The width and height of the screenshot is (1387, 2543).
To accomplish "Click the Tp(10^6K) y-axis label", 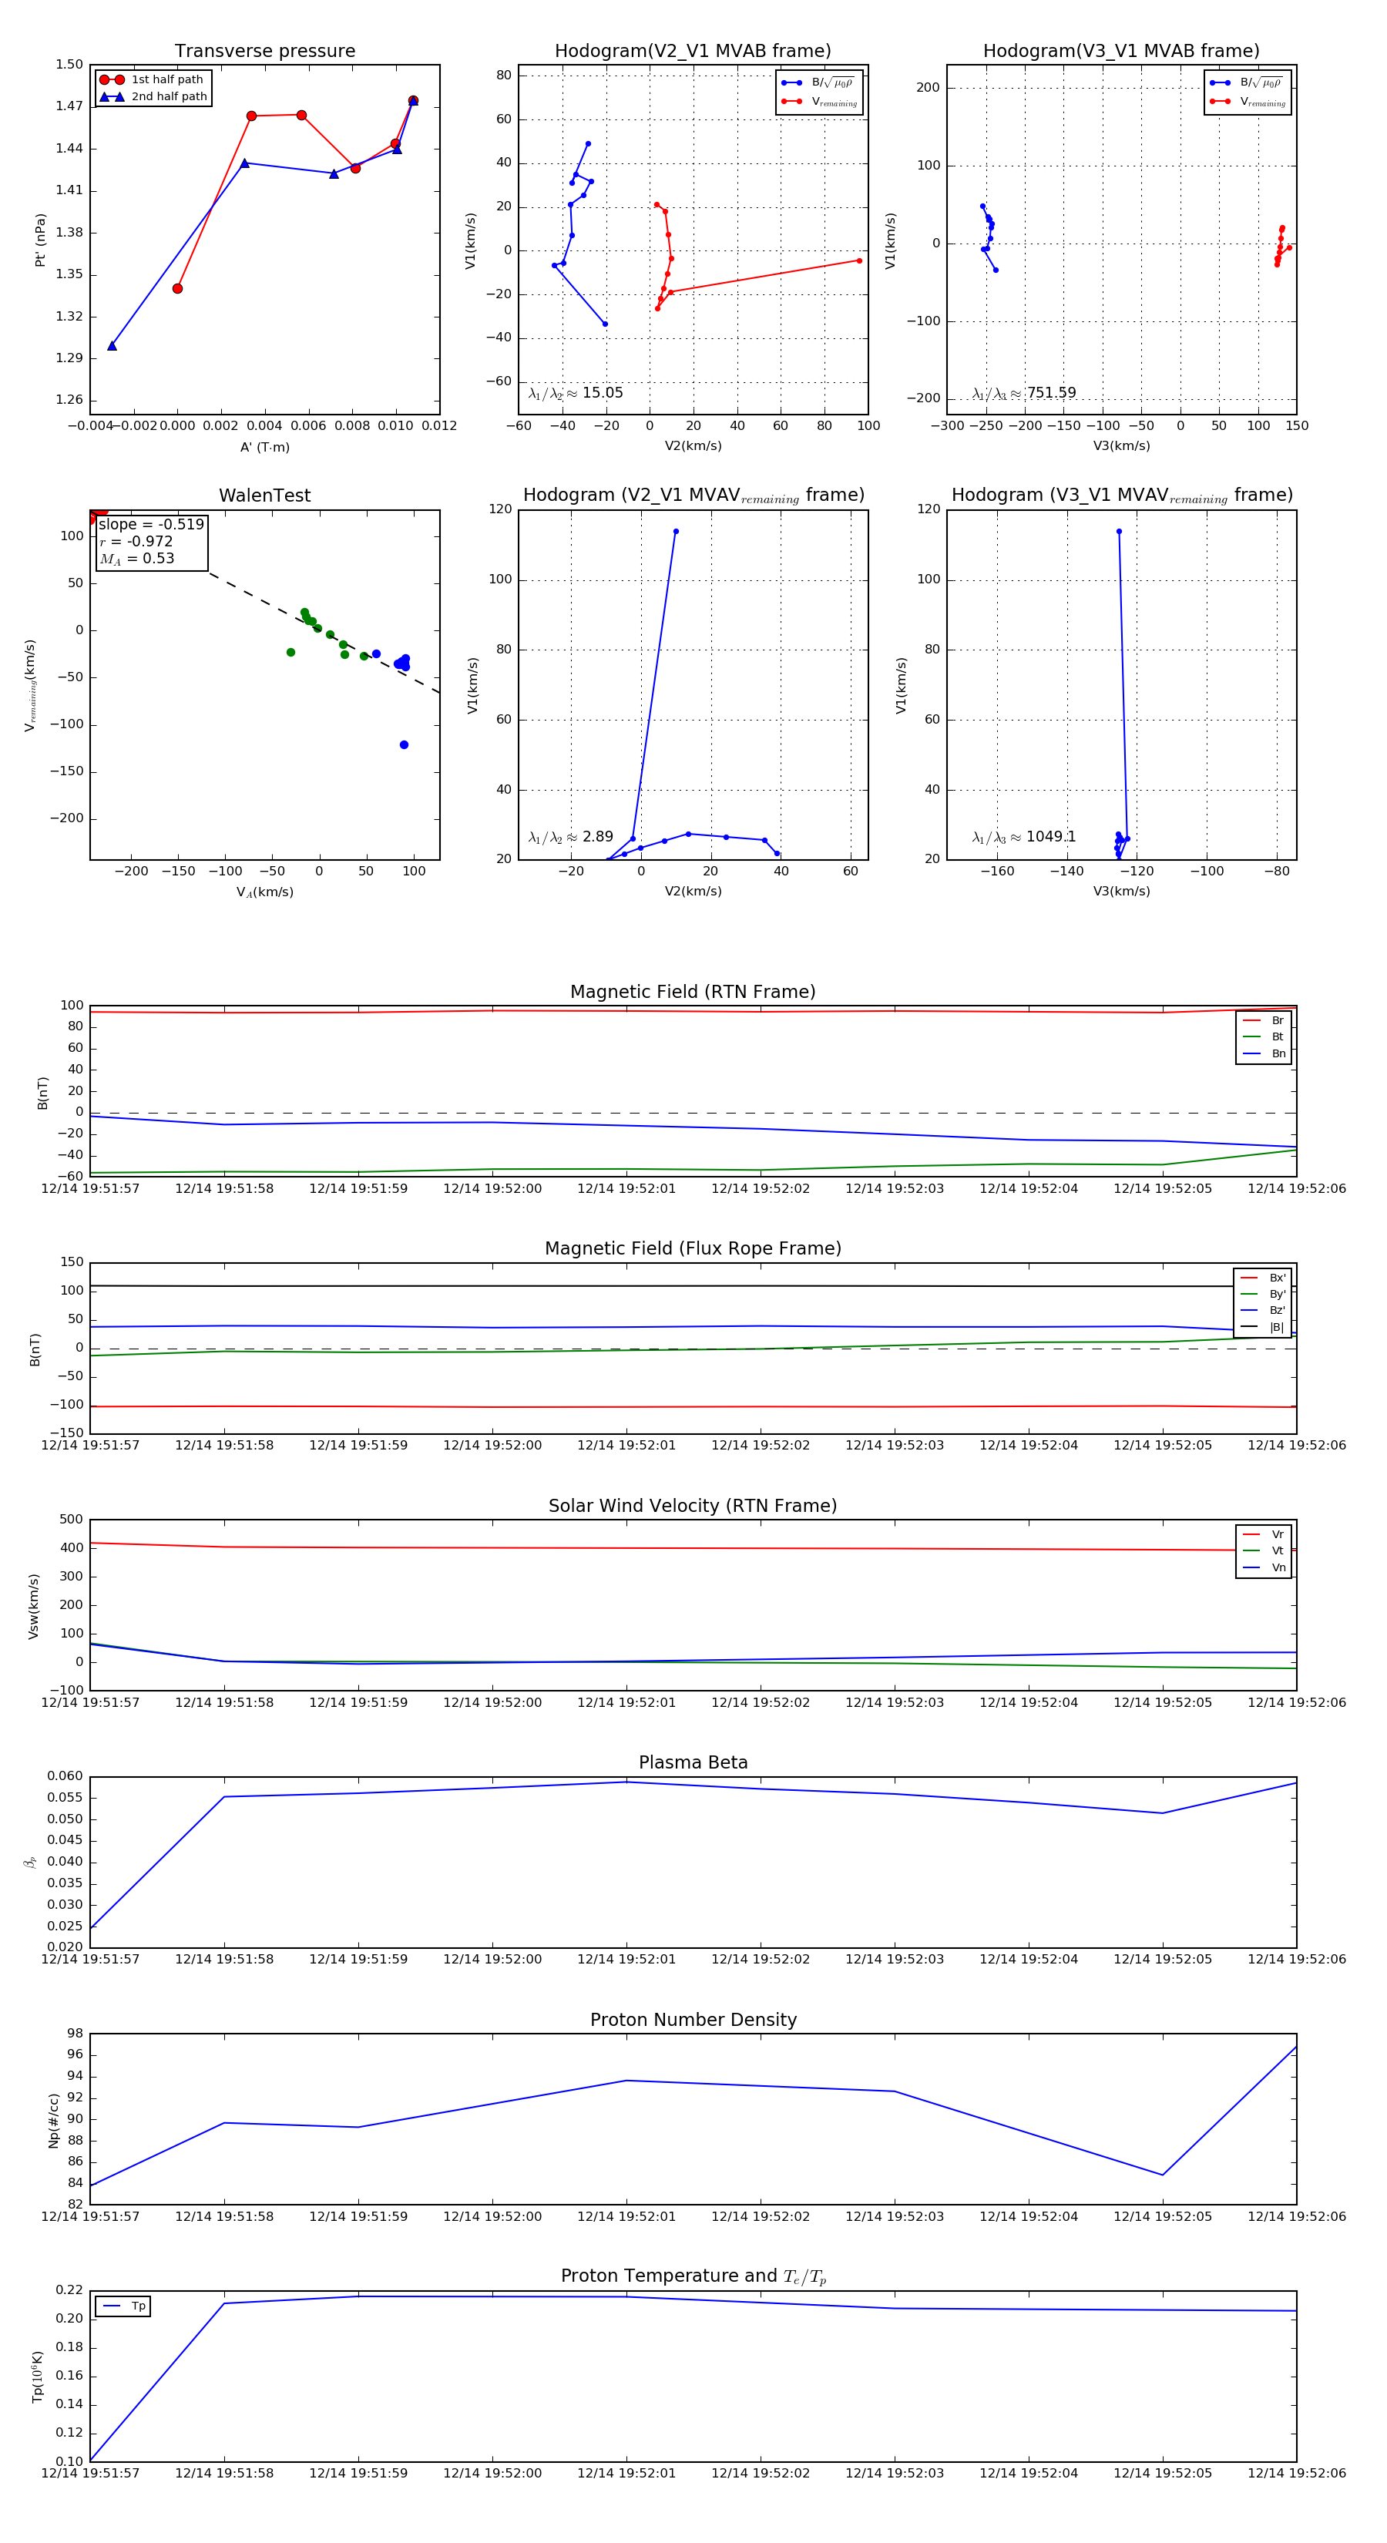I will click(x=38, y=2377).
